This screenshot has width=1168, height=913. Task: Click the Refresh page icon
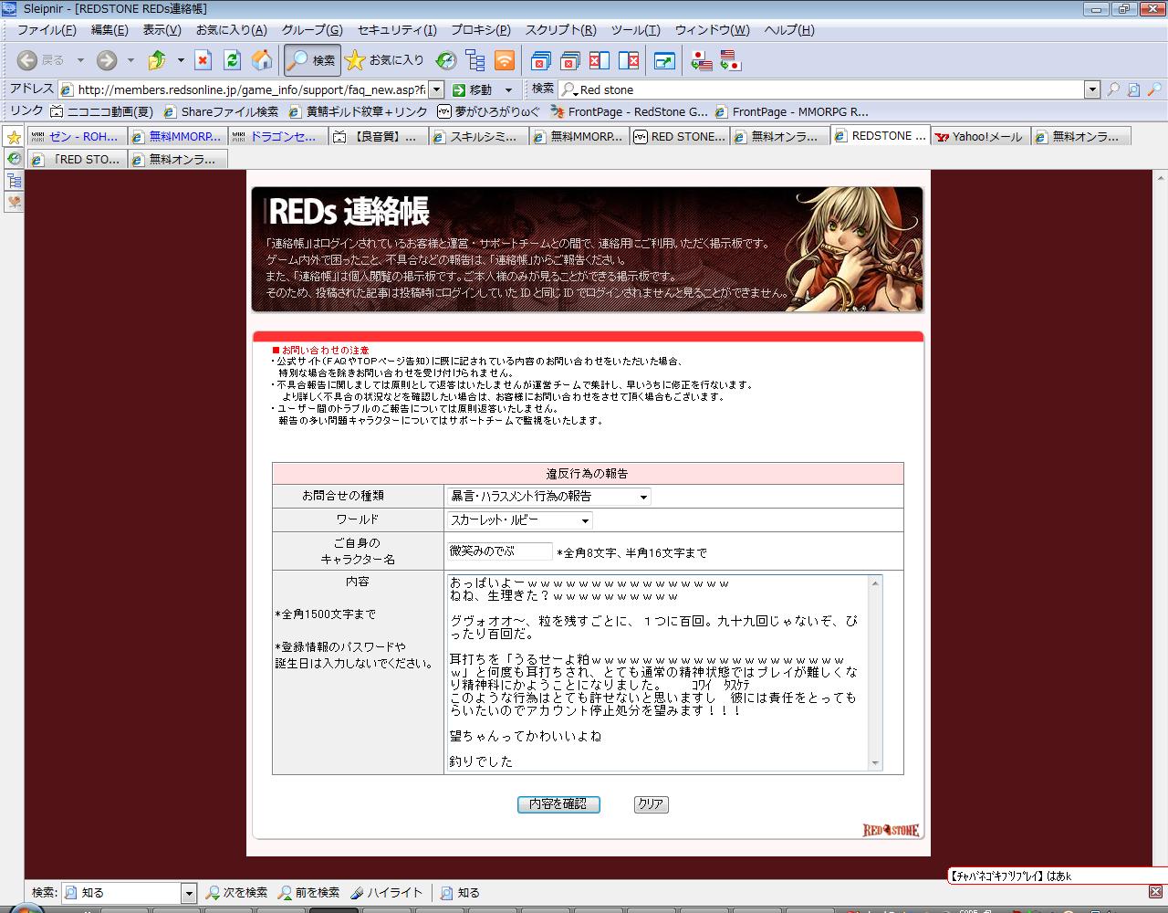tap(232, 60)
